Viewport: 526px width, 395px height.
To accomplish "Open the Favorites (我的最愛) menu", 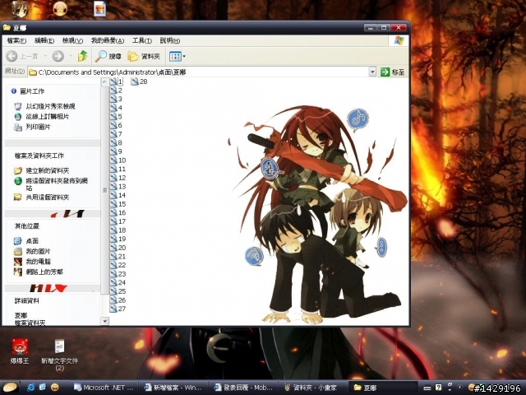I will tap(108, 40).
